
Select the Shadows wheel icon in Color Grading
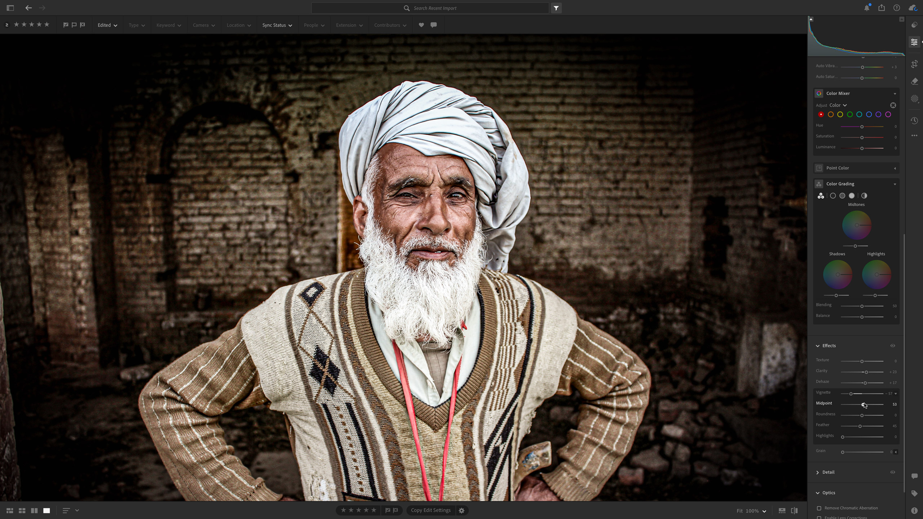833,195
